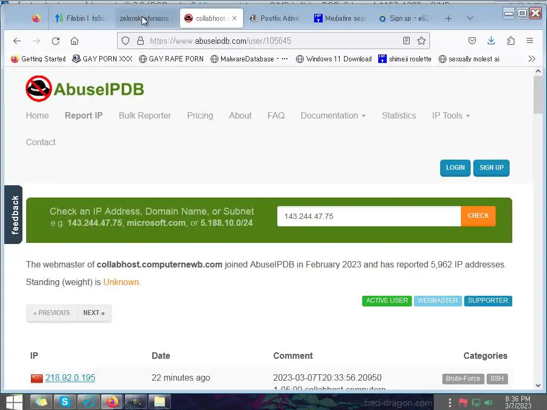Expand the Documentation dropdown
Viewport: 547px width, 410px height.
pos(333,115)
